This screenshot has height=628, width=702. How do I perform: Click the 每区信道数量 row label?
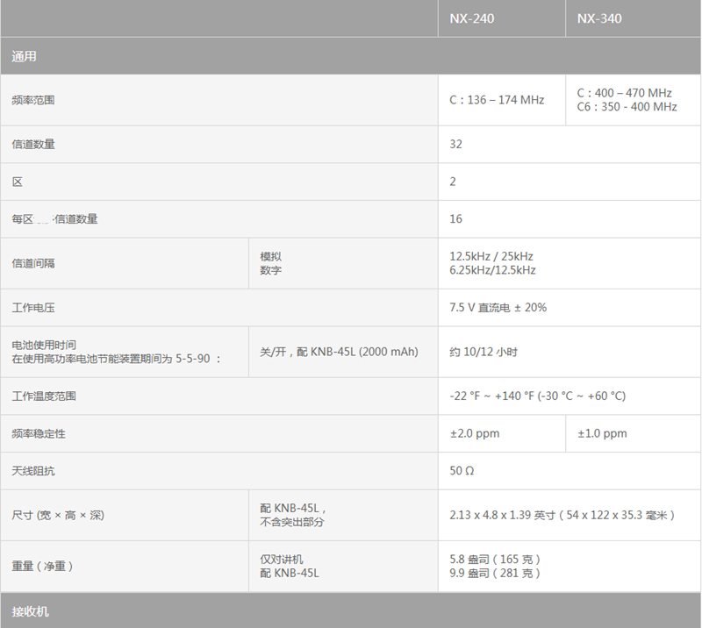tap(54, 219)
